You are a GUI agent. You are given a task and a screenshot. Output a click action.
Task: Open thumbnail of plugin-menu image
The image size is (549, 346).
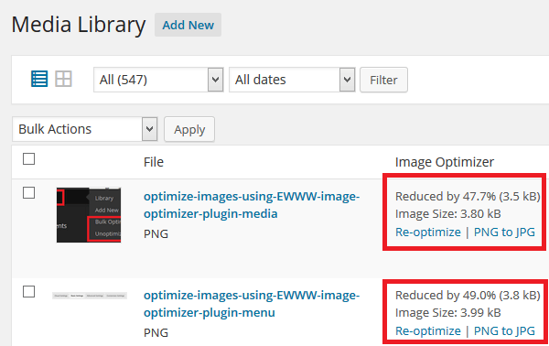click(90, 296)
